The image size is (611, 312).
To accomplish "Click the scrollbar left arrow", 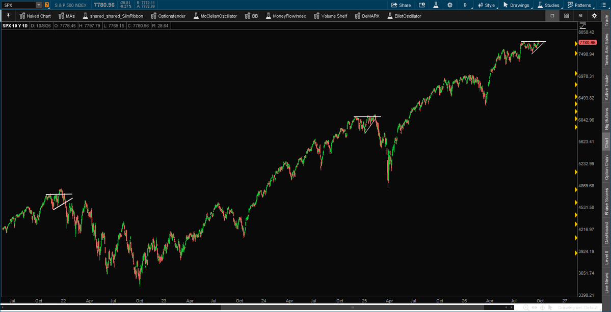I will (x=3, y=308).
